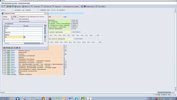Select the Оперативная логистика - управление складами row
The width and height of the screenshot is (177, 100).
coord(34,61)
